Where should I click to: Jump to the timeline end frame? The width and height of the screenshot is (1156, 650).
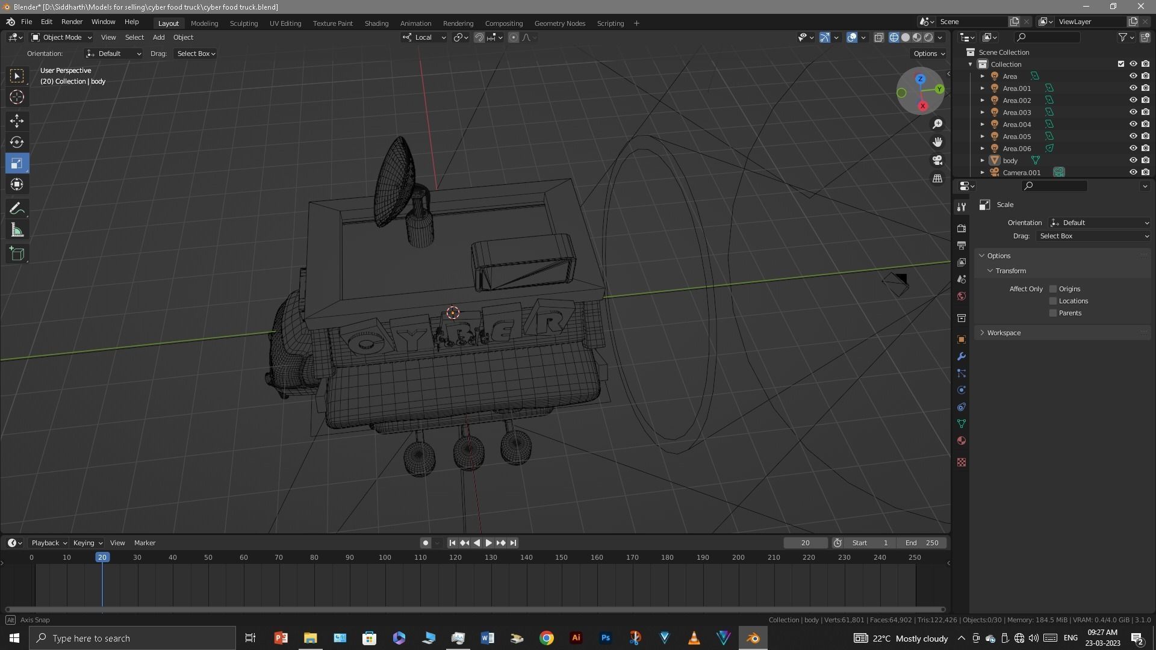click(513, 543)
